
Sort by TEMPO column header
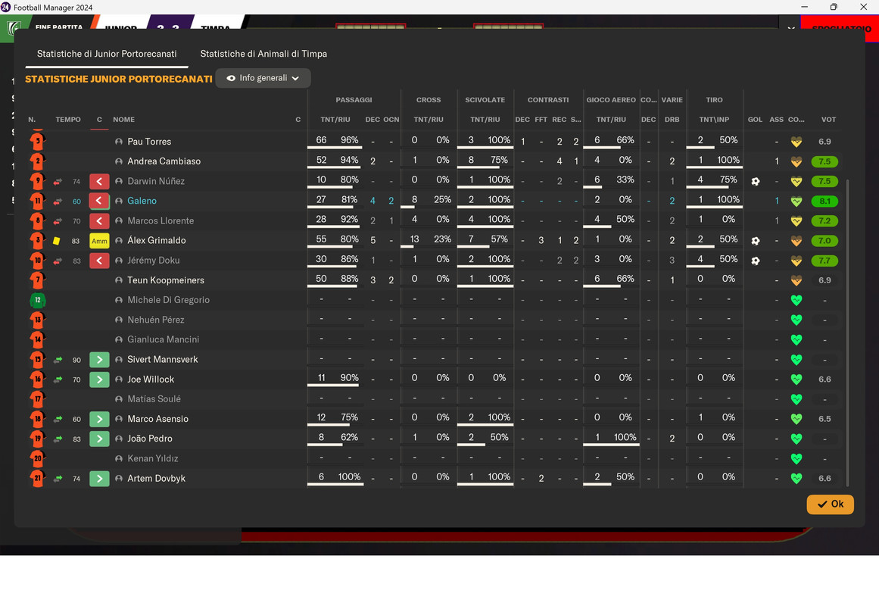coord(68,120)
